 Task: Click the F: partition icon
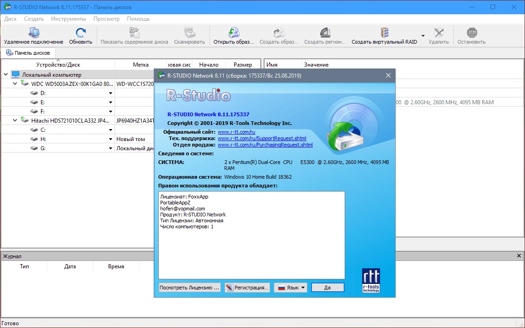click(34, 111)
